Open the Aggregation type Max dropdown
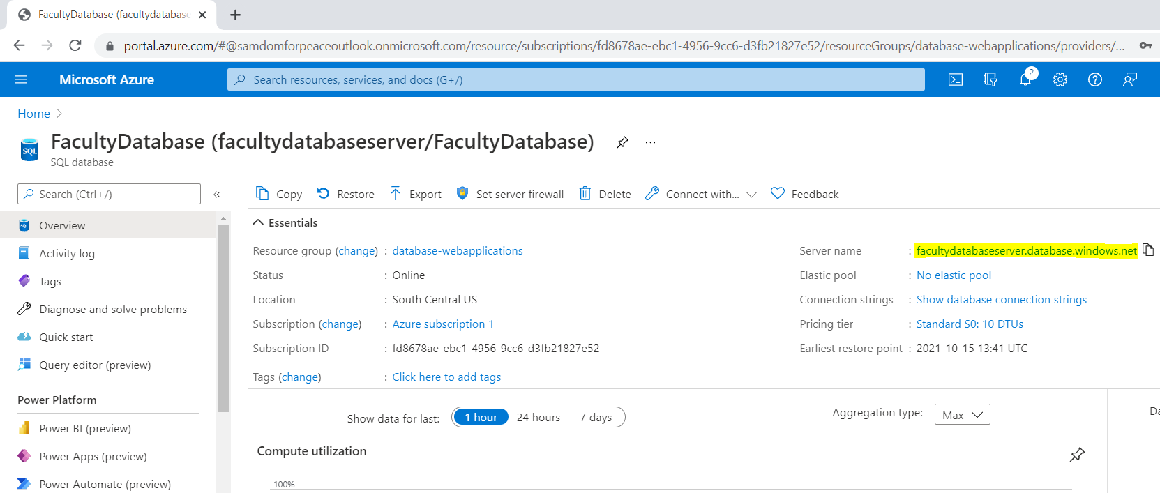This screenshot has width=1160, height=493. pyautogui.click(x=962, y=414)
